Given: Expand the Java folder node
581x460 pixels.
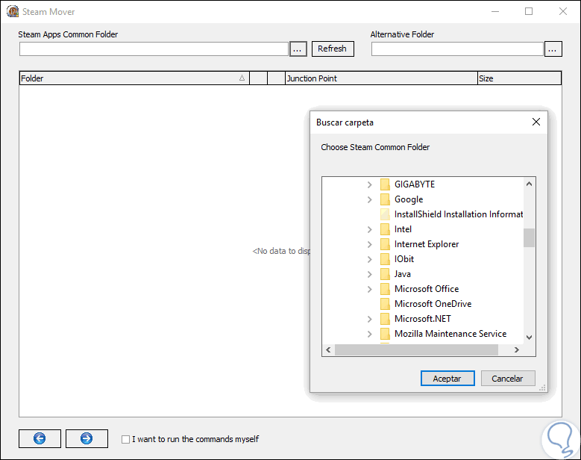Looking at the screenshot, I should [x=369, y=274].
